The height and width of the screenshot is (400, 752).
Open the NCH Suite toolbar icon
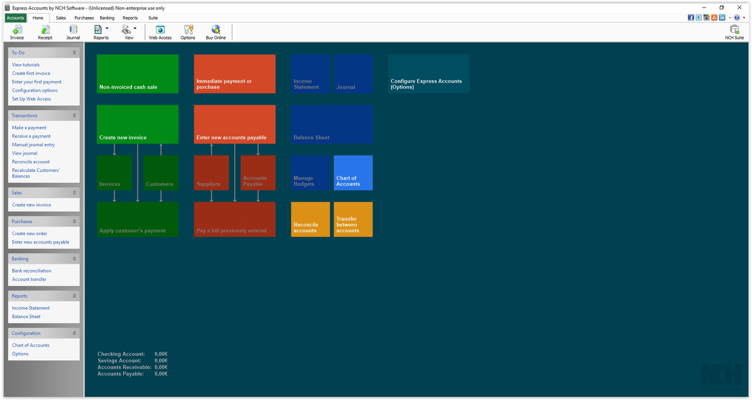(x=734, y=32)
